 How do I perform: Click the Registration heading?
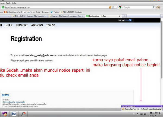tap(26, 39)
